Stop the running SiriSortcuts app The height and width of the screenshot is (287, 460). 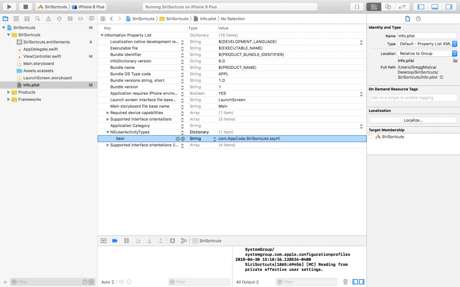tap(26, 7)
